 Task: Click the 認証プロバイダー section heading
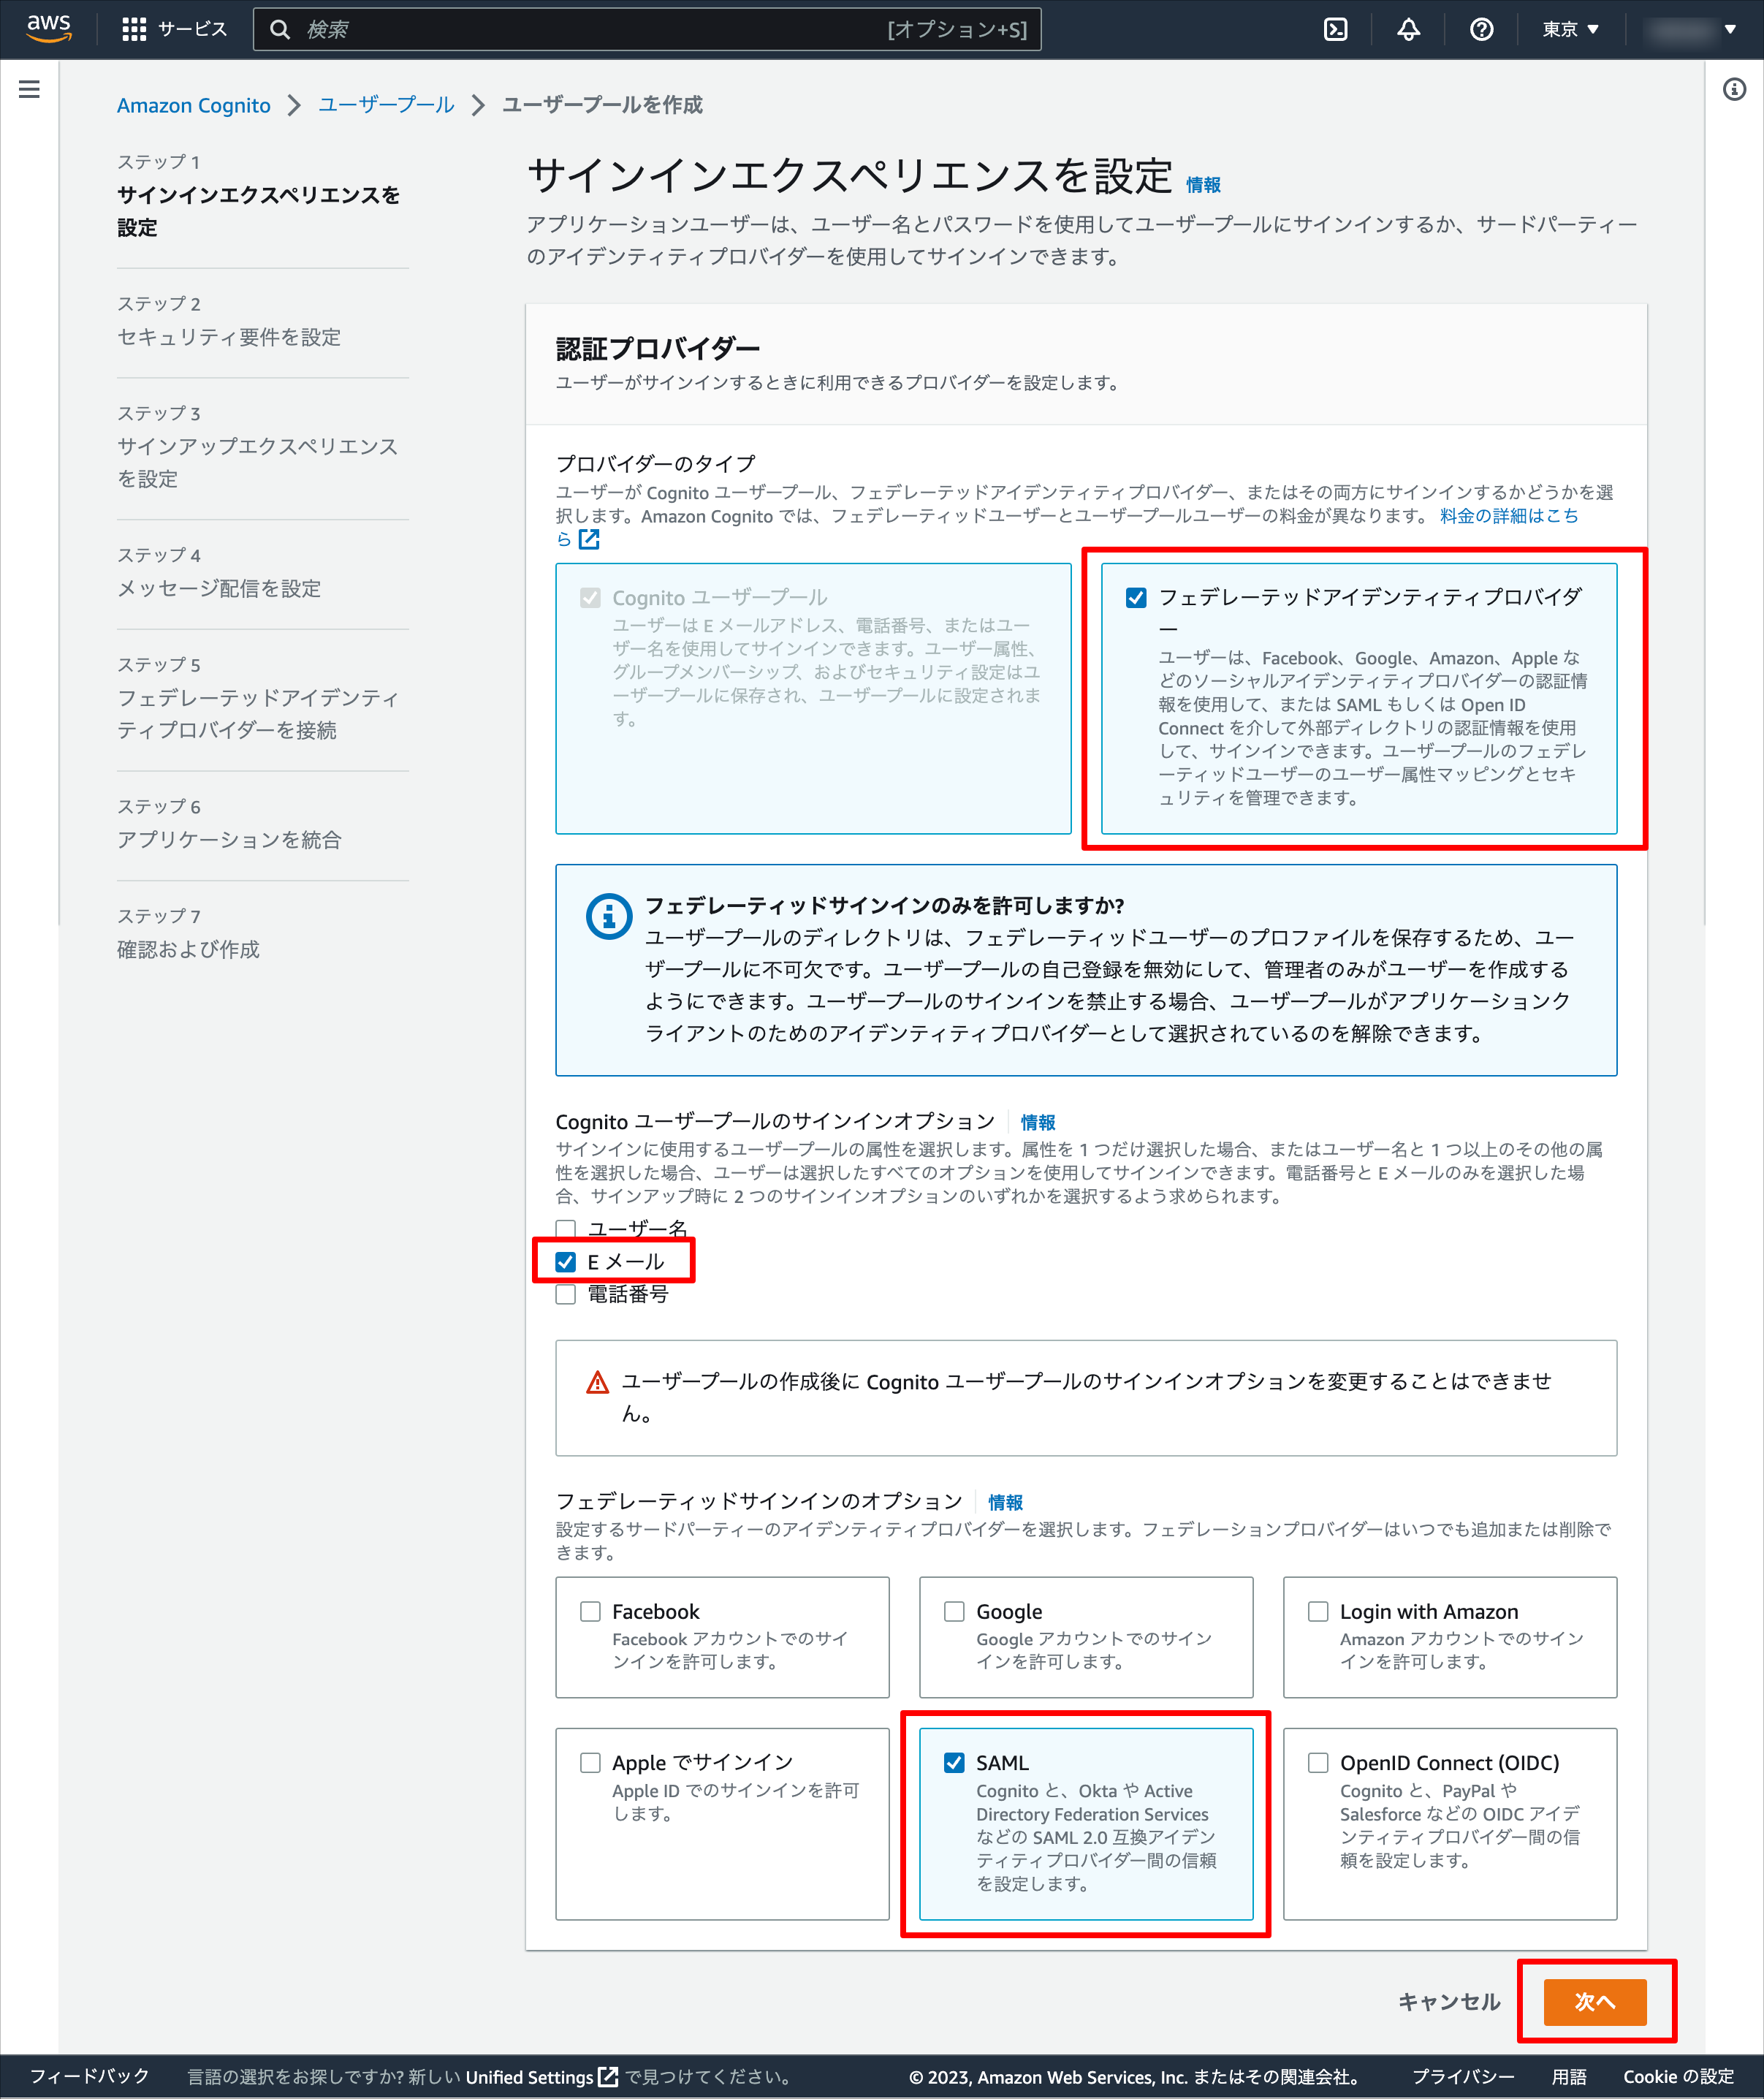click(657, 348)
